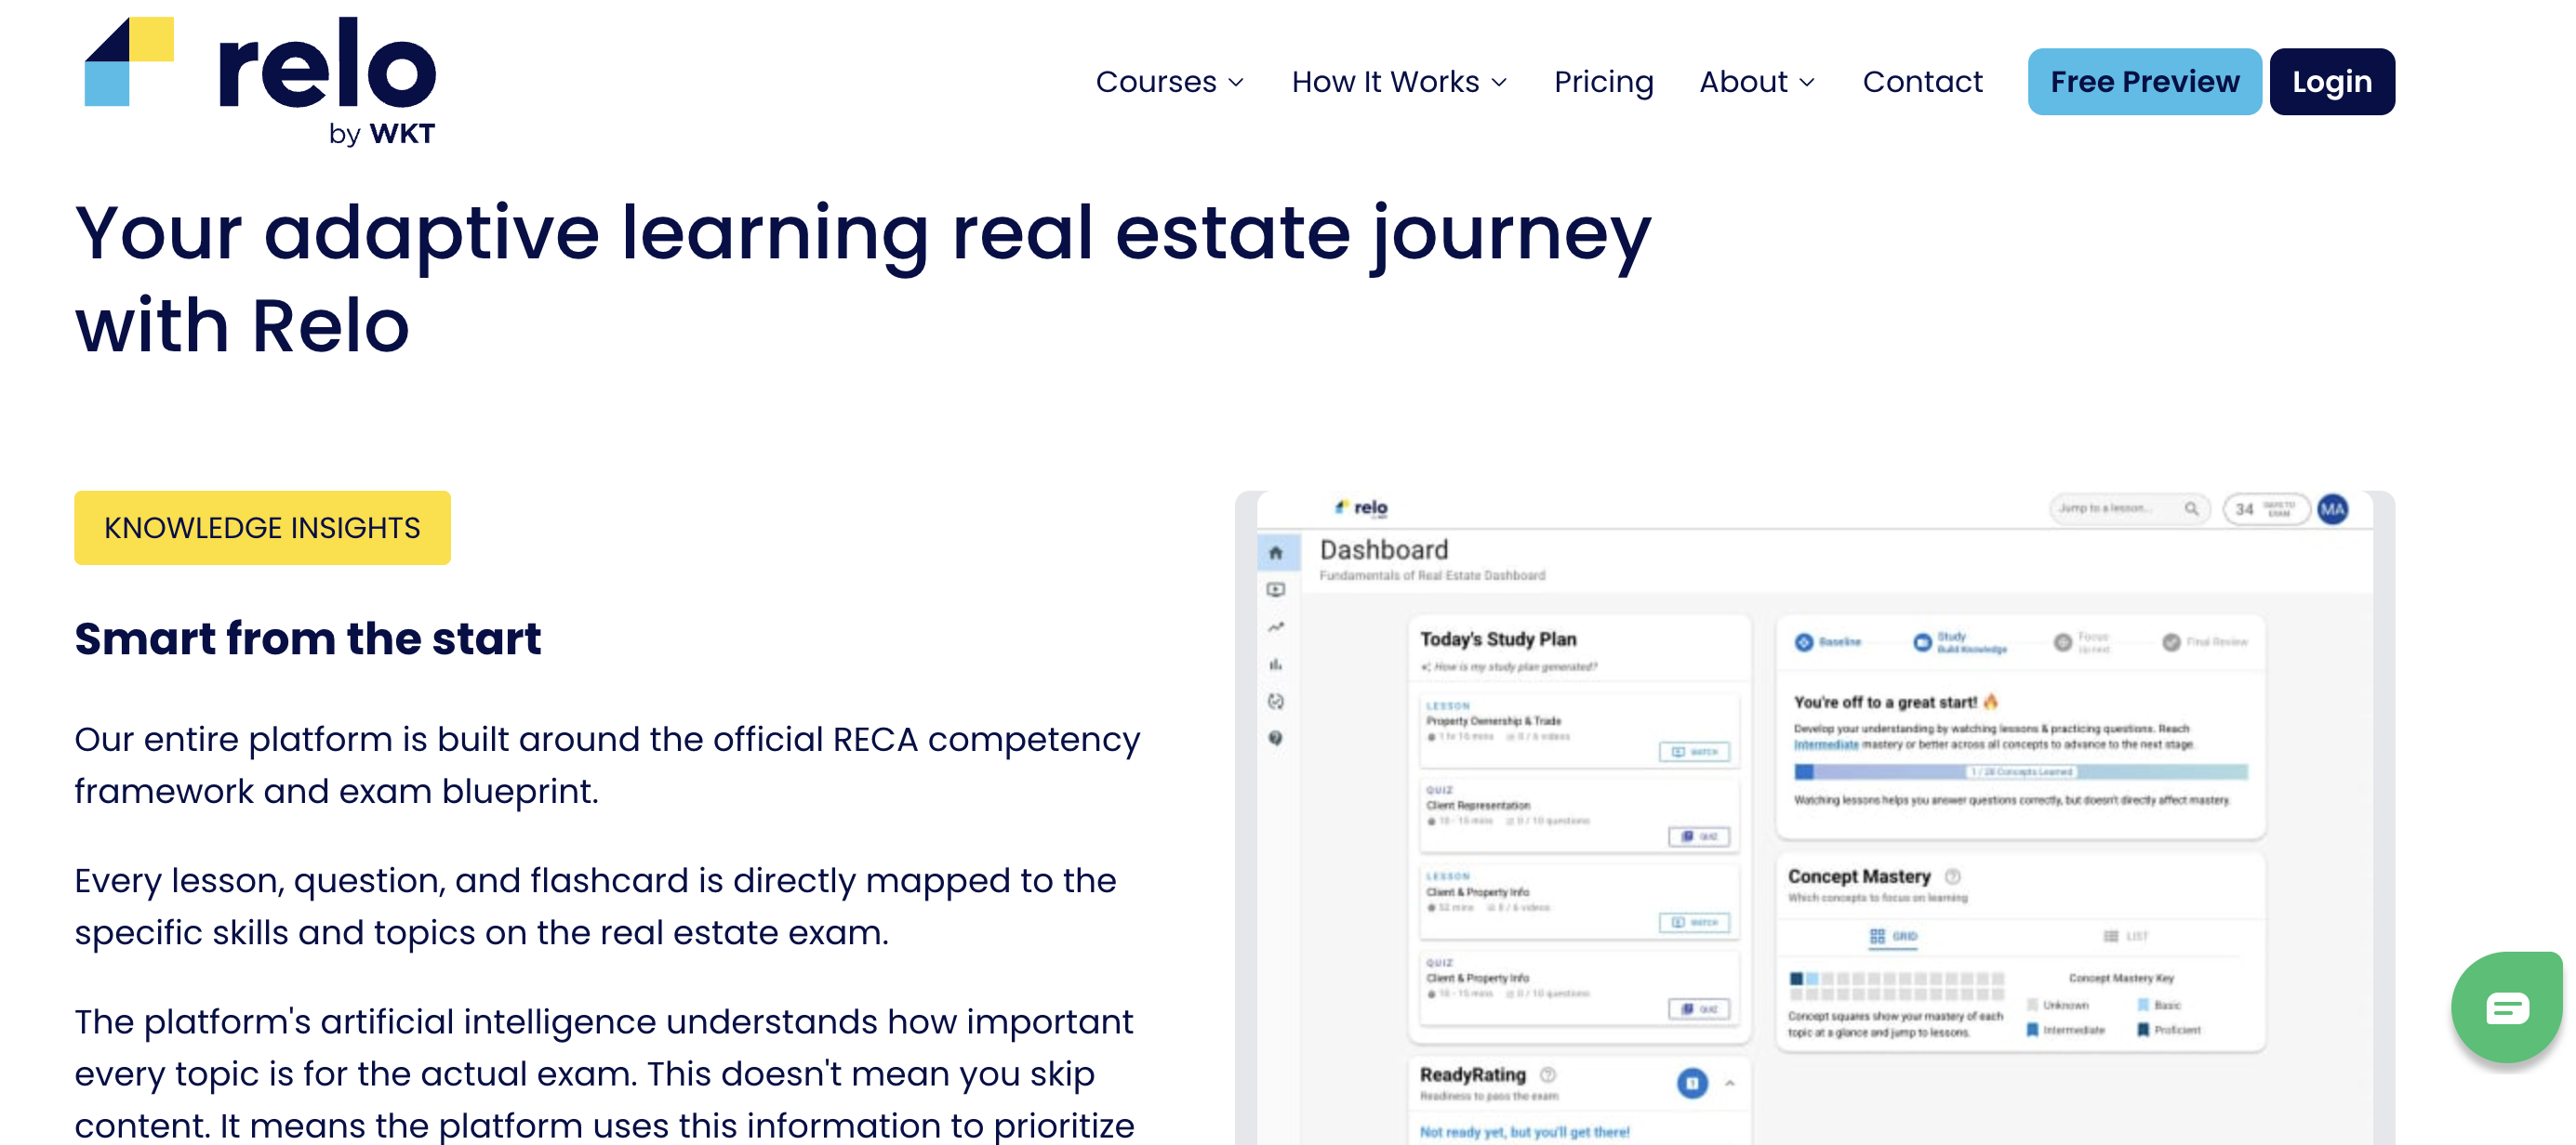Click the Unknown mastery key swatch

tap(2032, 1004)
